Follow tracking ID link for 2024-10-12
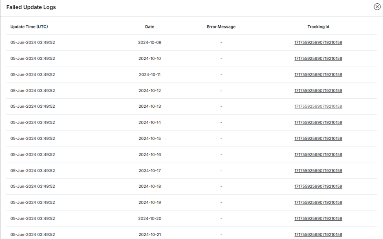Image resolution: width=383 pixels, height=239 pixels. click(318, 91)
